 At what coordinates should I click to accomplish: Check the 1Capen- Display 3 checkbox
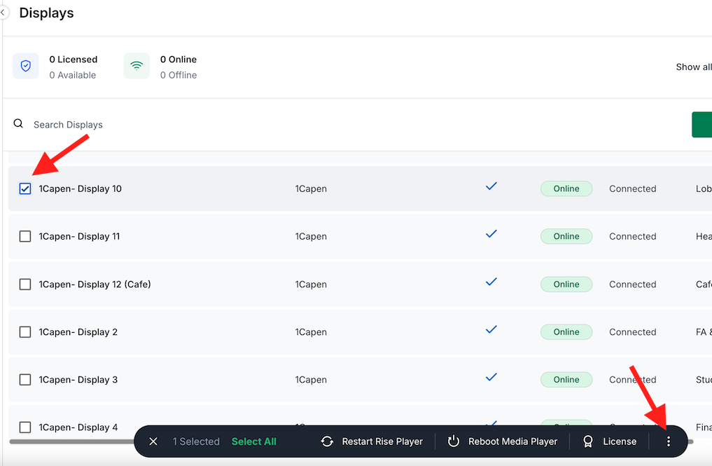click(x=25, y=379)
